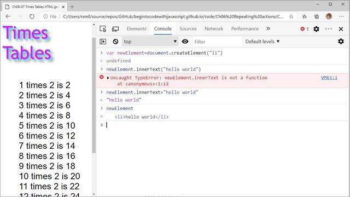The image size is (350, 197).
Task: Switch to the Sources tab
Action: click(x=188, y=29)
